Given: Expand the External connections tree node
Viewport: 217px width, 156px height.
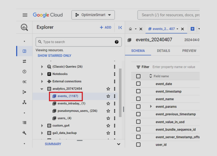Looking at the screenshot, I should (42, 81).
